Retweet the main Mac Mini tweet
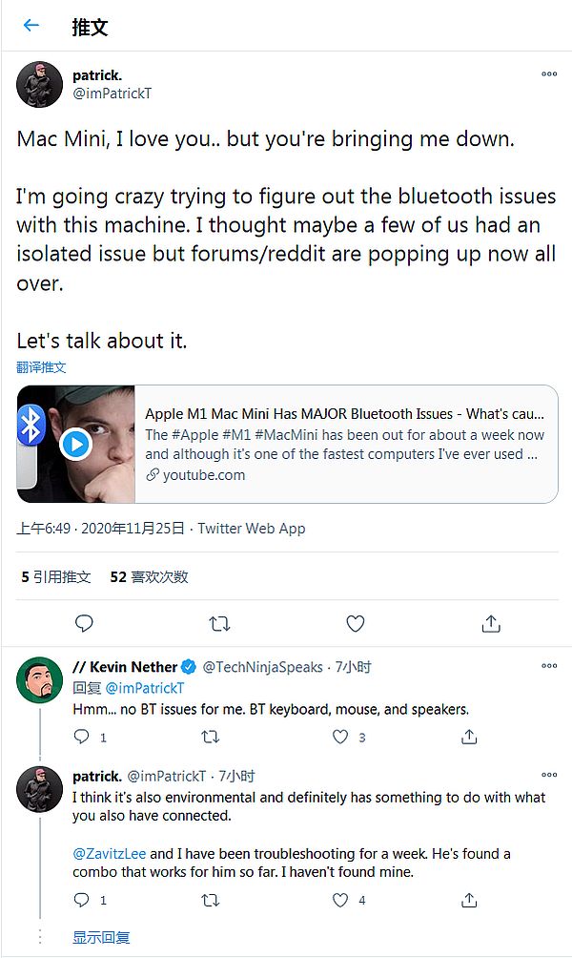This screenshot has height=958, width=572. click(x=219, y=623)
